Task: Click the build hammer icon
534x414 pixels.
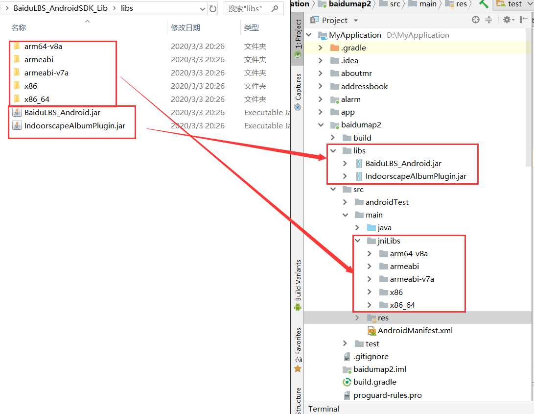Action: point(484,4)
